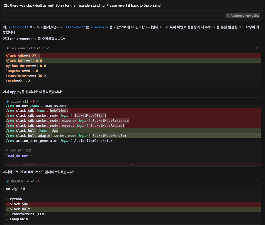Click the line langchain==0.1.0
This screenshot has height=225, width=265.
tap(22, 71)
